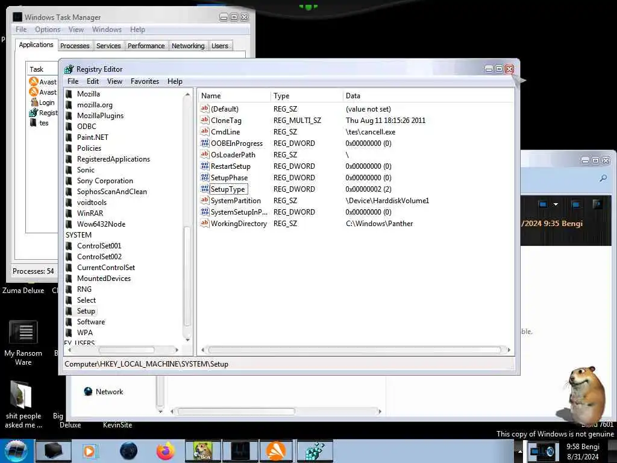
Task: Select the OOBEInProgress DWORD icon
Action: coord(205,143)
